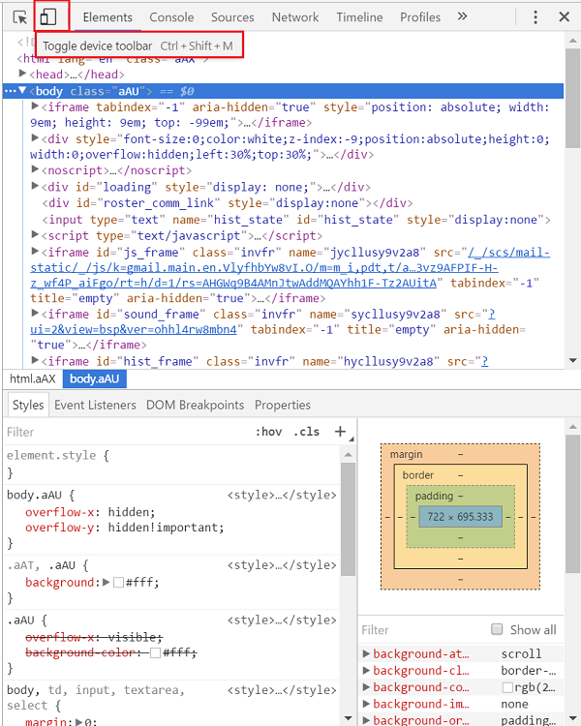Image resolution: width=581 pixels, height=726 pixels.
Task: Open the Event Listeners tab
Action: 95,406
